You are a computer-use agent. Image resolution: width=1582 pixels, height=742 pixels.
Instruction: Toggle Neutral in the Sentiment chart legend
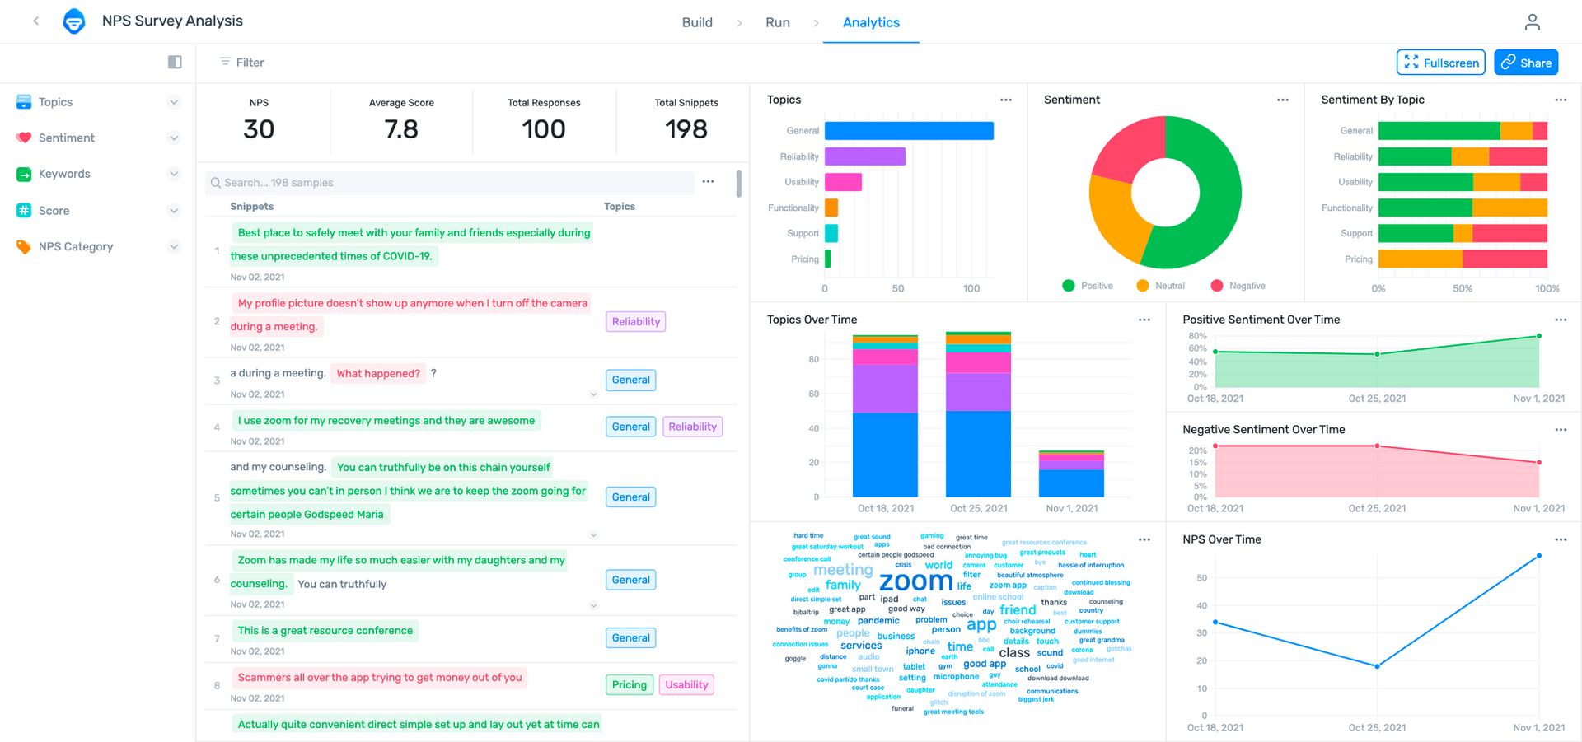click(1160, 285)
